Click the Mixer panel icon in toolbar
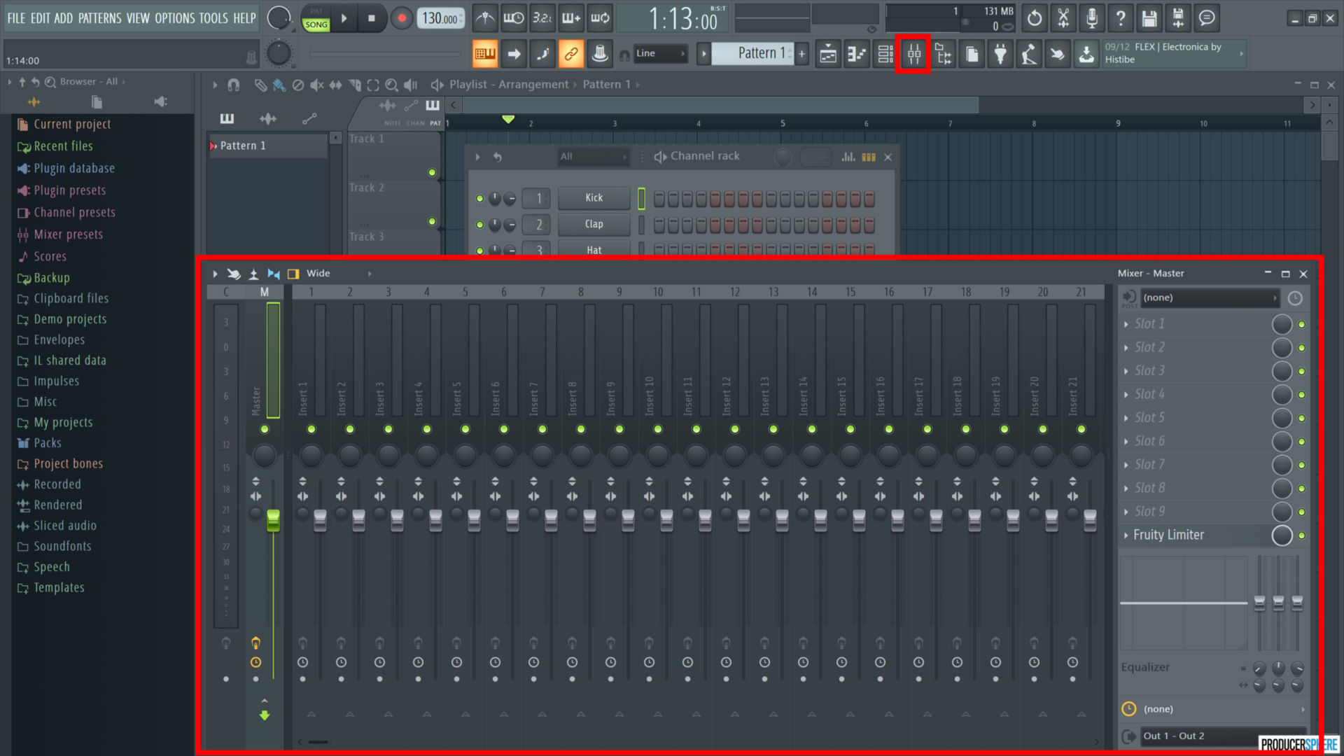The image size is (1344, 756). point(913,53)
